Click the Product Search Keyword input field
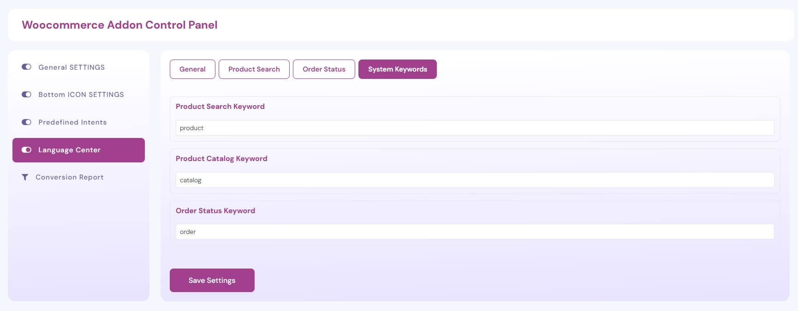Image resolution: width=798 pixels, height=311 pixels. point(474,128)
